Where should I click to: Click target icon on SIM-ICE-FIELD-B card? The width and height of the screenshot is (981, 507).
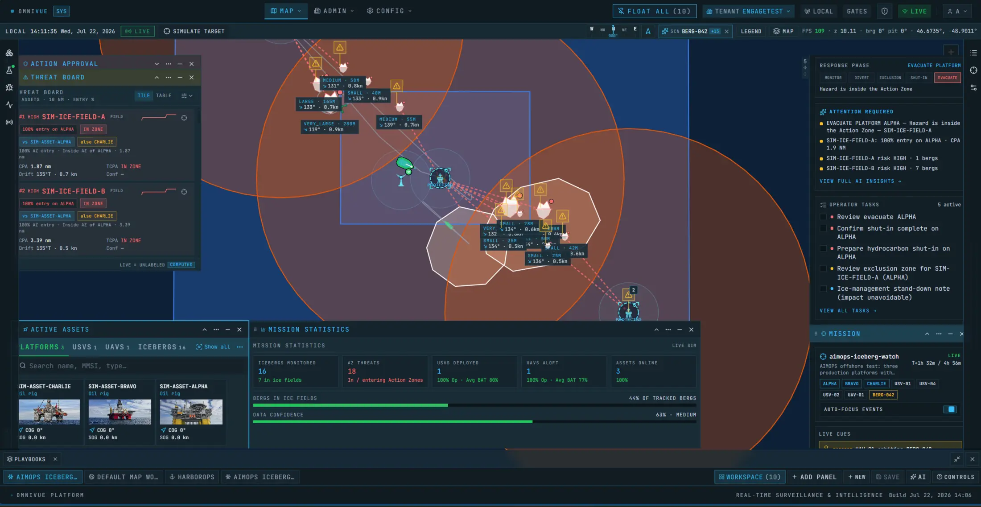[x=184, y=192]
